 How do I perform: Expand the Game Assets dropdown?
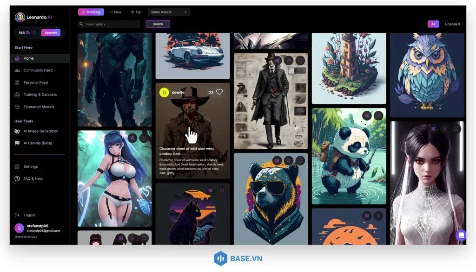click(169, 12)
